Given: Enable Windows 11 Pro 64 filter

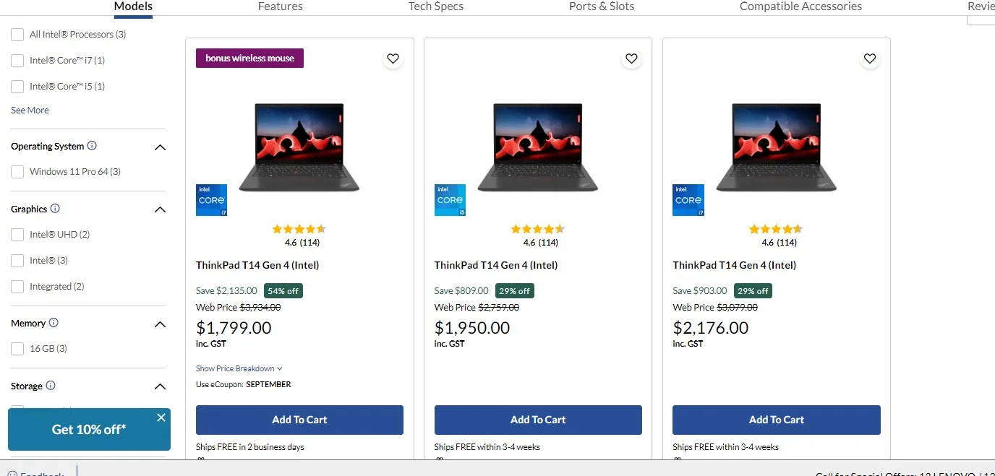Looking at the screenshot, I should coord(17,172).
